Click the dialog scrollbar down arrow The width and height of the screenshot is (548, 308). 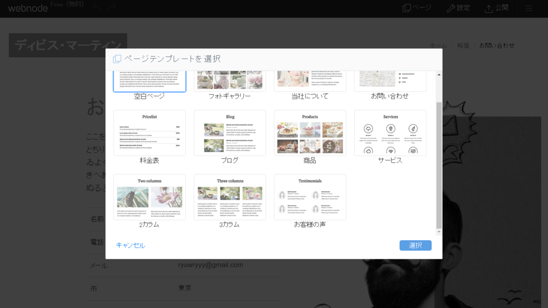[x=439, y=232]
